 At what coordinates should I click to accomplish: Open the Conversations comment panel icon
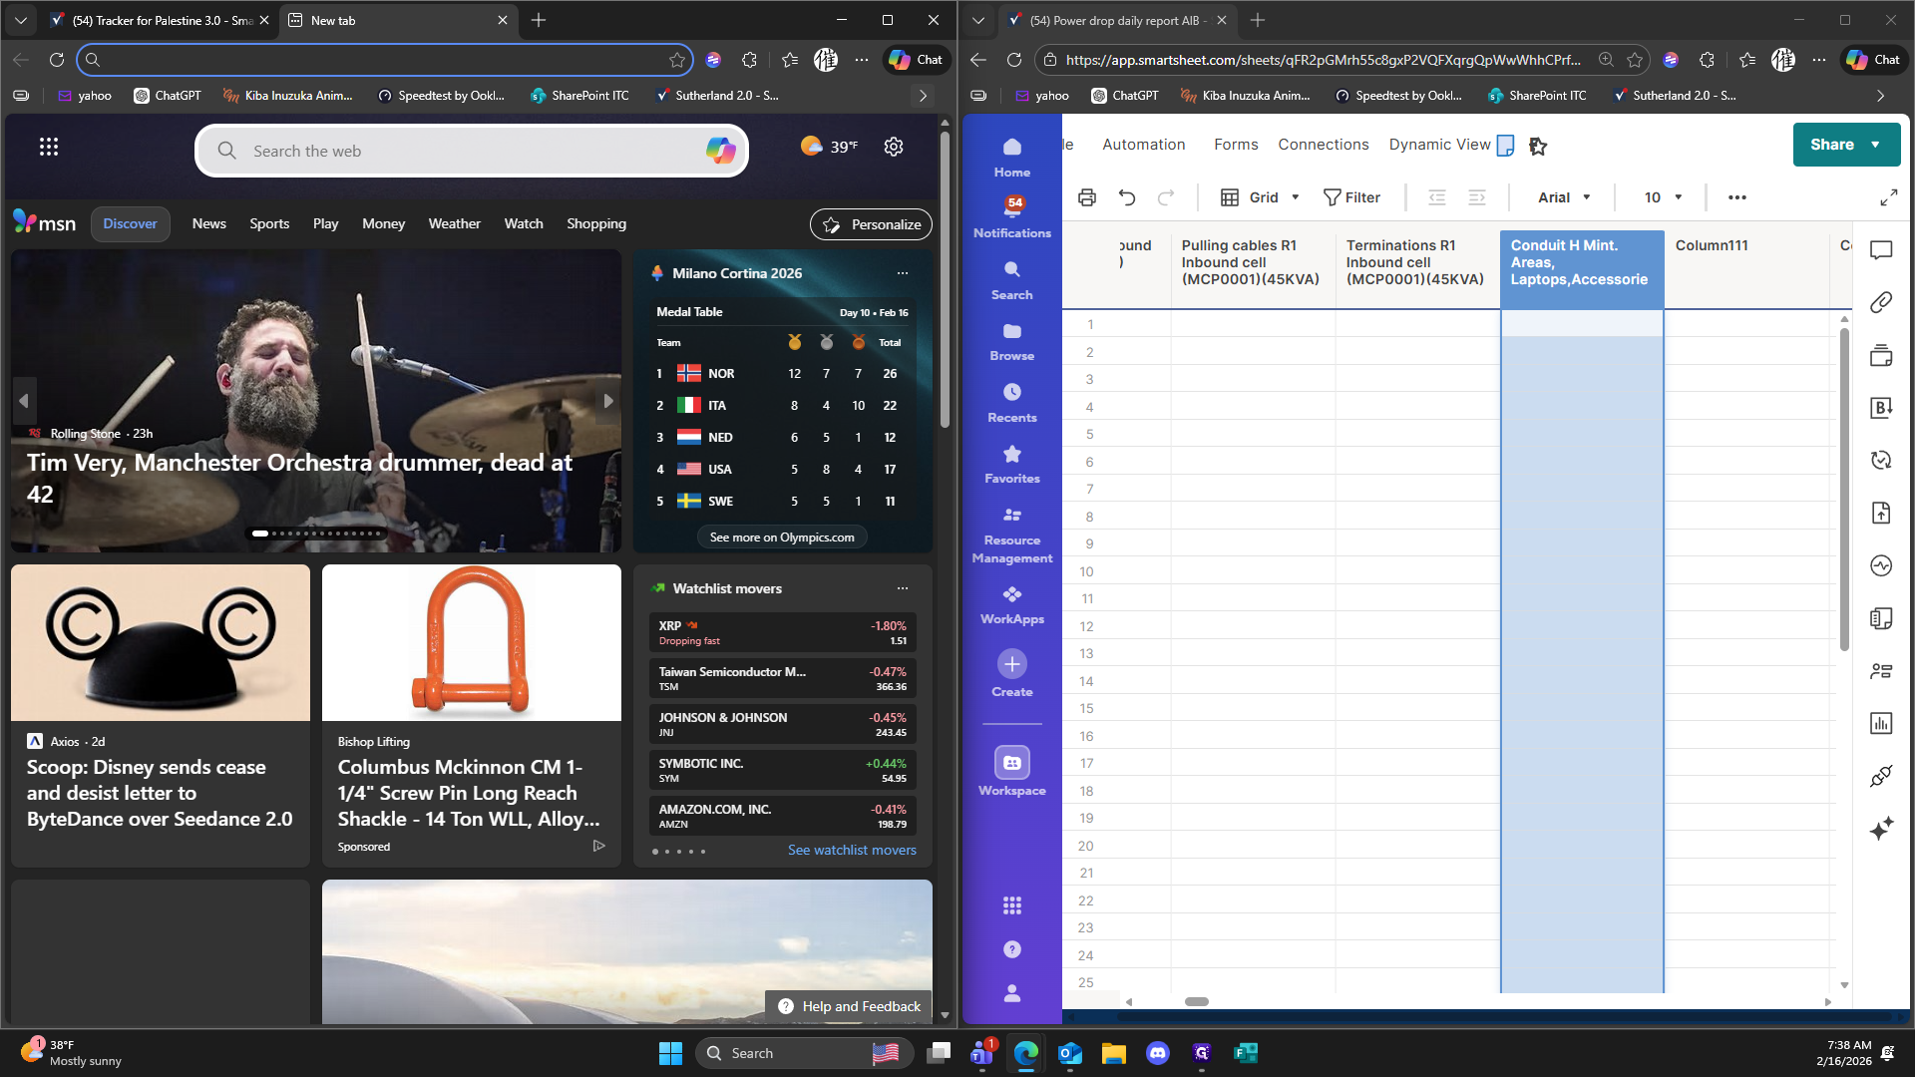click(x=1881, y=250)
